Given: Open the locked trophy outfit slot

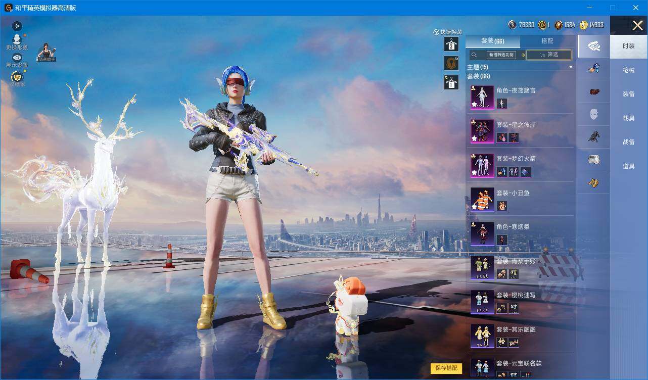Looking at the screenshot, I should click(x=451, y=63).
